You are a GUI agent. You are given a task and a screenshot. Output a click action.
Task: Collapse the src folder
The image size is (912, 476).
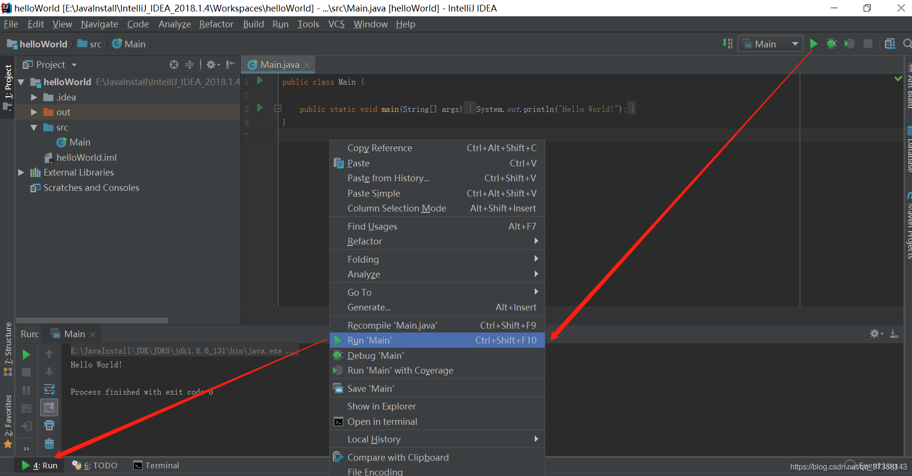pos(34,128)
